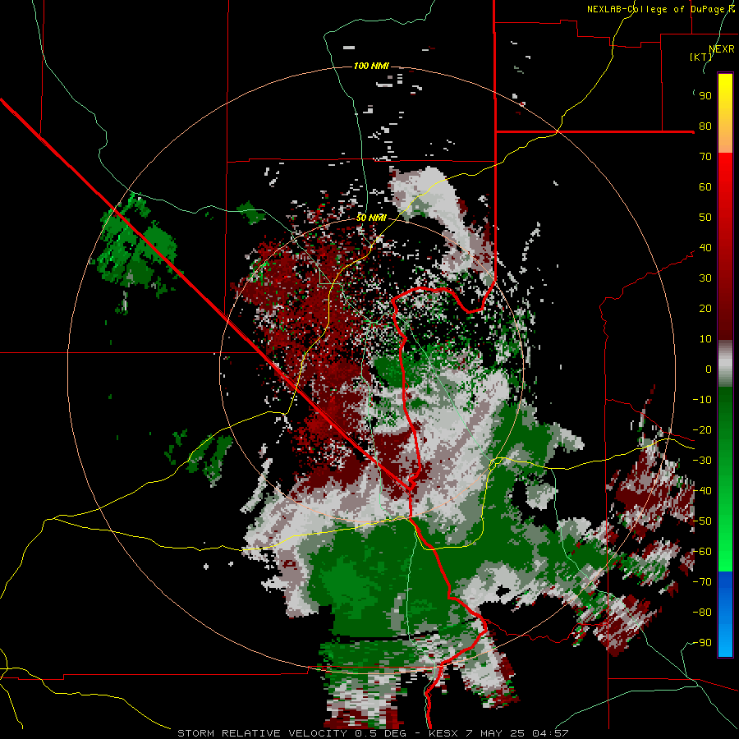This screenshot has width=739, height=739.
Task: Click the positive 70 scale value
Action: click(705, 157)
